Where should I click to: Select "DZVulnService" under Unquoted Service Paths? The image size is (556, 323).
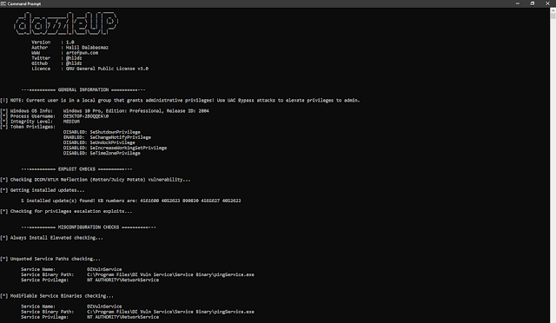(x=104, y=269)
